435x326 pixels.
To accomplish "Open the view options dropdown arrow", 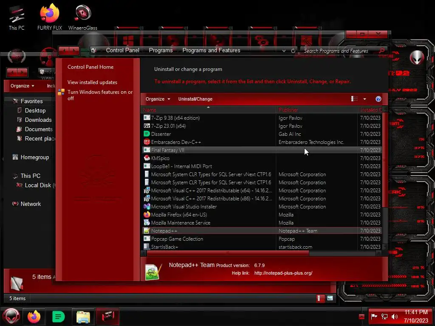I will tap(364, 99).
